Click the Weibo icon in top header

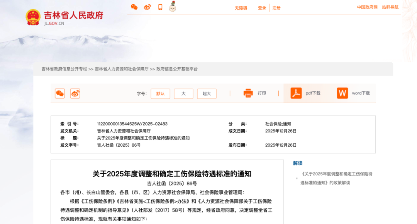tap(147, 7)
